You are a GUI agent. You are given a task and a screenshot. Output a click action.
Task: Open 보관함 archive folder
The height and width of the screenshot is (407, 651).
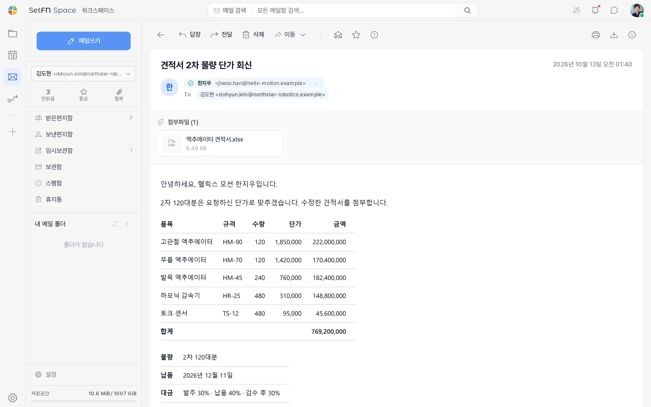tap(83, 167)
